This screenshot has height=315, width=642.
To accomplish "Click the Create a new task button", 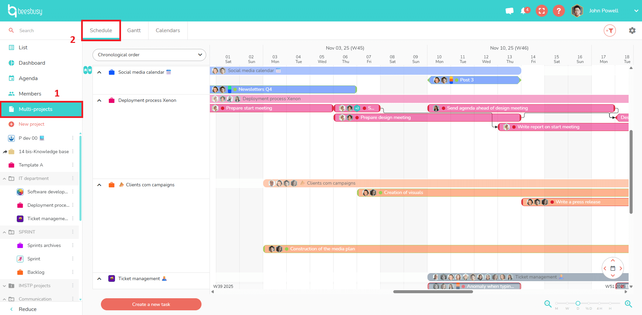I will point(151,304).
